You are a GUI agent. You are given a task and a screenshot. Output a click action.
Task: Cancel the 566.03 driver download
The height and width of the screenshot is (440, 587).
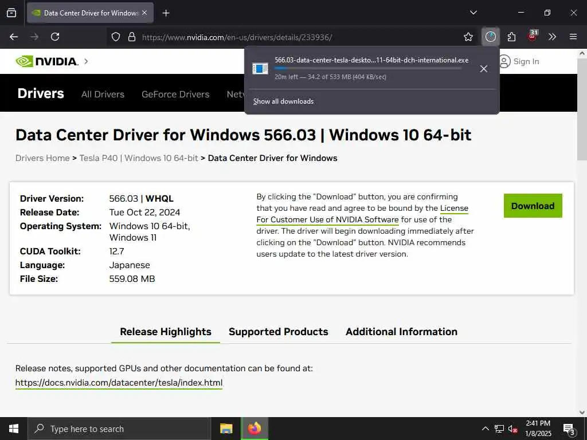coord(483,69)
